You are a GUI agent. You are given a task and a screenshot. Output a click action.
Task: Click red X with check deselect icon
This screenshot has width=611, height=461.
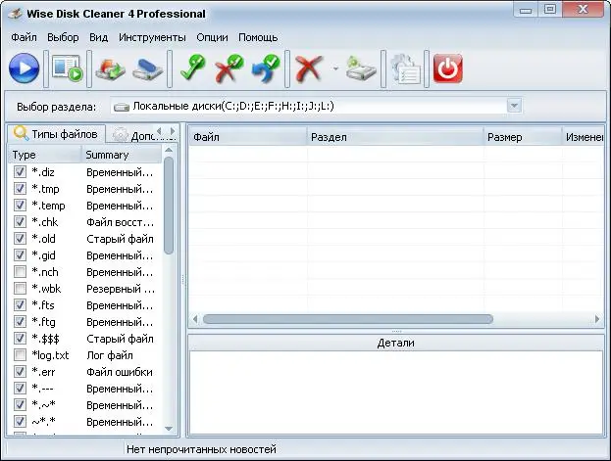(x=229, y=69)
